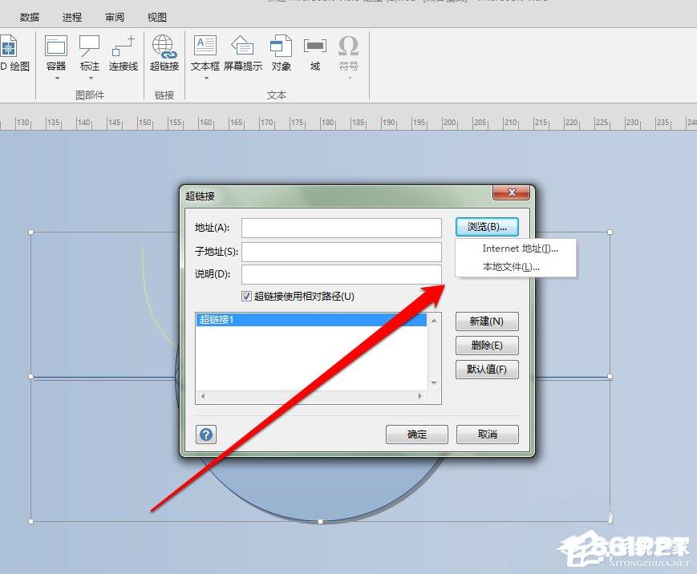This screenshot has width=697, height=574.
Task: Click the 域 field icon
Action: 315,53
